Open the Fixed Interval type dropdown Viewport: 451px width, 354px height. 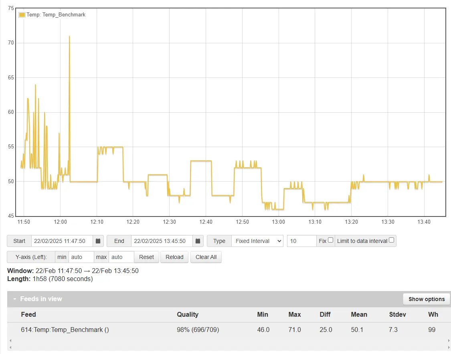coord(257,241)
